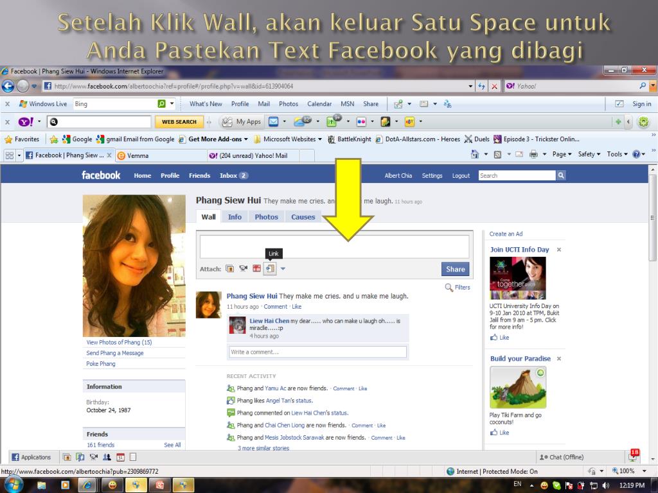Close the Build your Paradise ad

559,358
